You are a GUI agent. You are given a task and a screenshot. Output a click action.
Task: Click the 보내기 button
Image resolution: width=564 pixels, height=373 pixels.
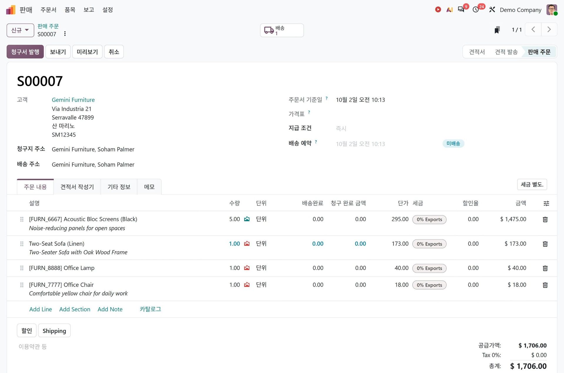(58, 52)
